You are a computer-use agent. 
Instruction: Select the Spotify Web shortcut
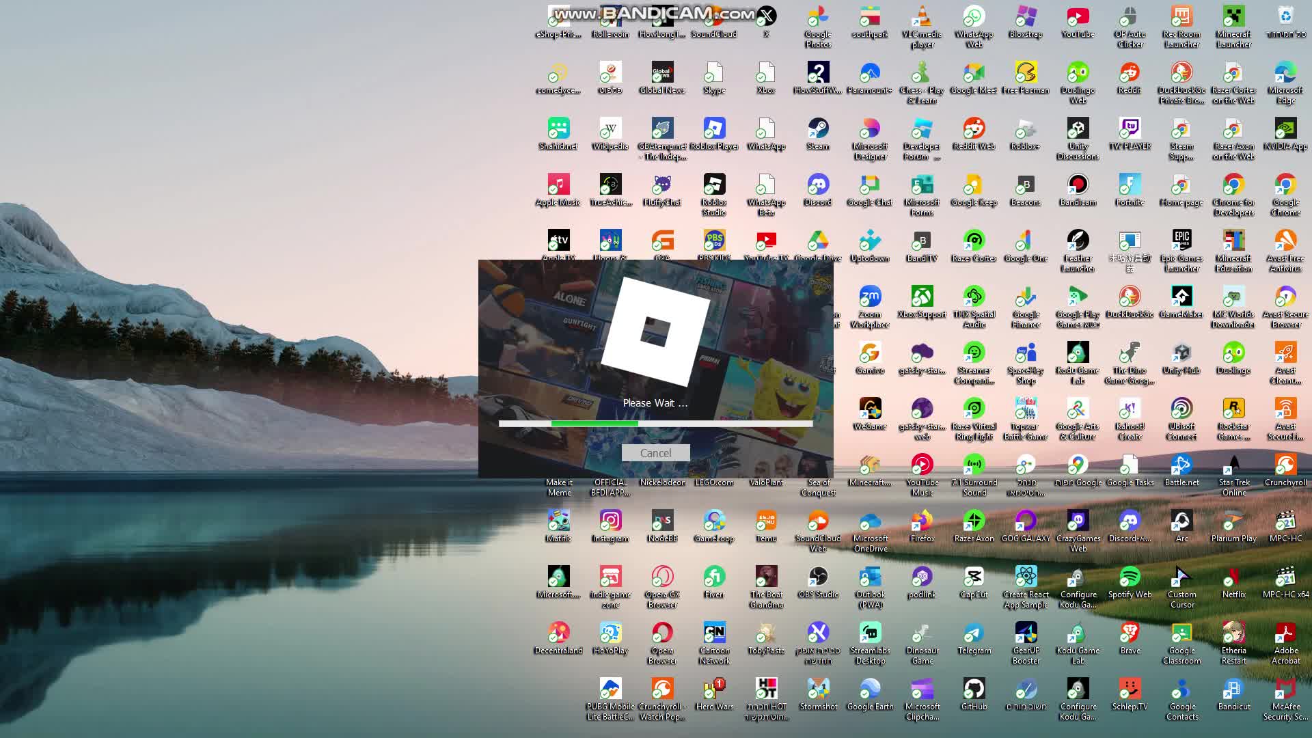[1130, 577]
